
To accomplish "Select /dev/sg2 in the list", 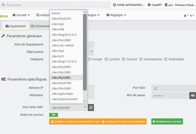I will [66, 51].
